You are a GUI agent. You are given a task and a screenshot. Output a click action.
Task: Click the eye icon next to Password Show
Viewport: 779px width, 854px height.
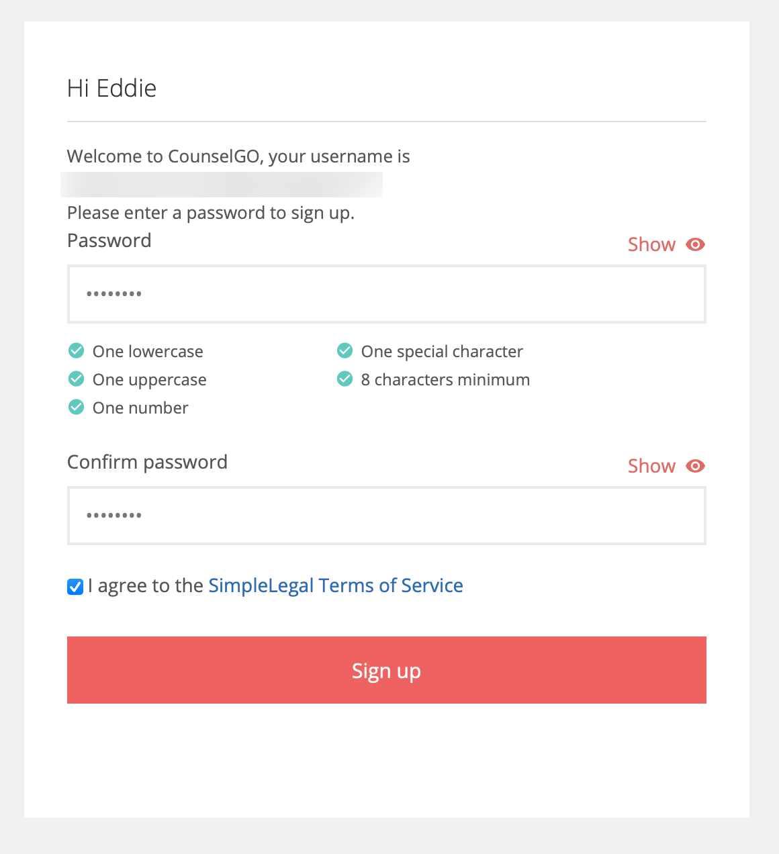coord(695,244)
